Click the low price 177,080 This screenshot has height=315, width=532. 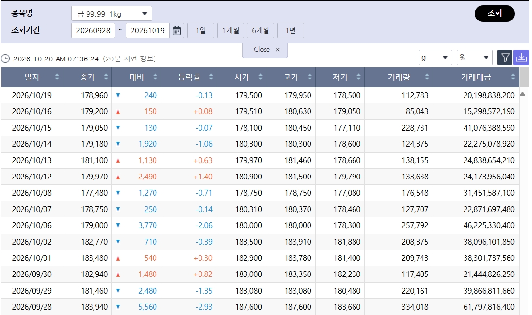coord(347,193)
